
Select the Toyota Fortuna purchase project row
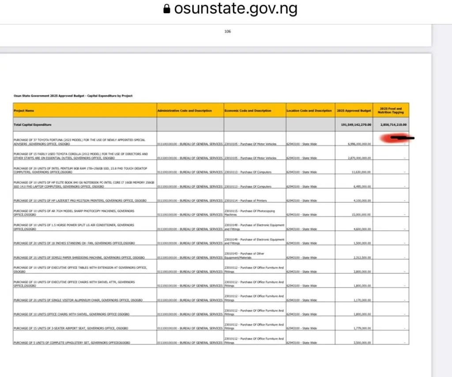point(79,142)
